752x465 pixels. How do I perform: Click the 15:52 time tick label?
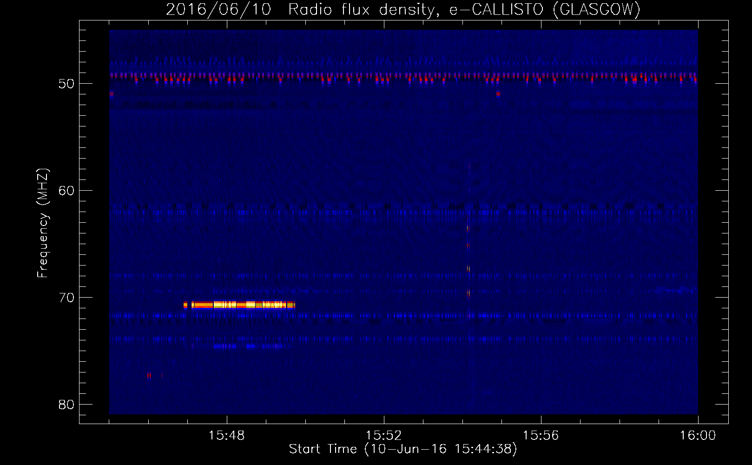(384, 436)
